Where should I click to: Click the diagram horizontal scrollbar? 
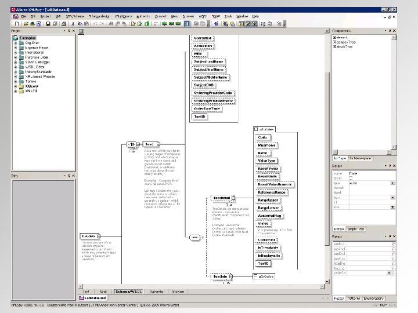(x=201, y=287)
